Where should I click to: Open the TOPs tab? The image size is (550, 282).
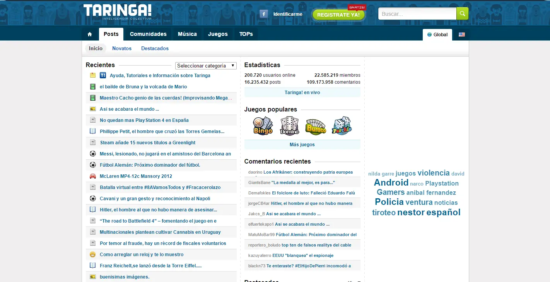coord(246,34)
